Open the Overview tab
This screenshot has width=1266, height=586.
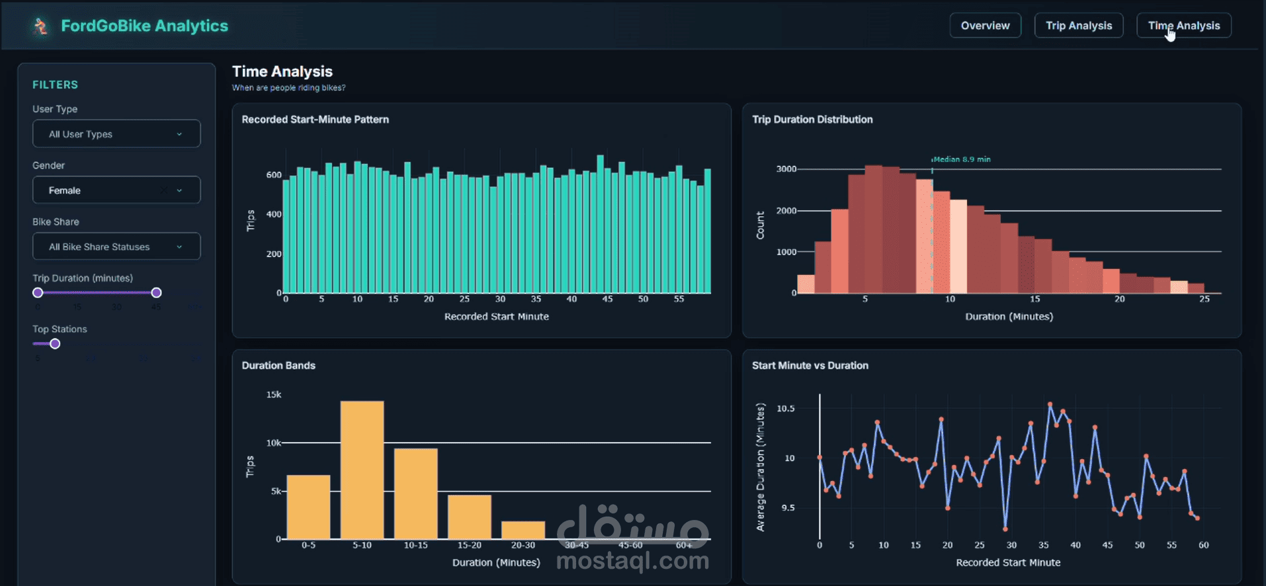pyautogui.click(x=985, y=26)
